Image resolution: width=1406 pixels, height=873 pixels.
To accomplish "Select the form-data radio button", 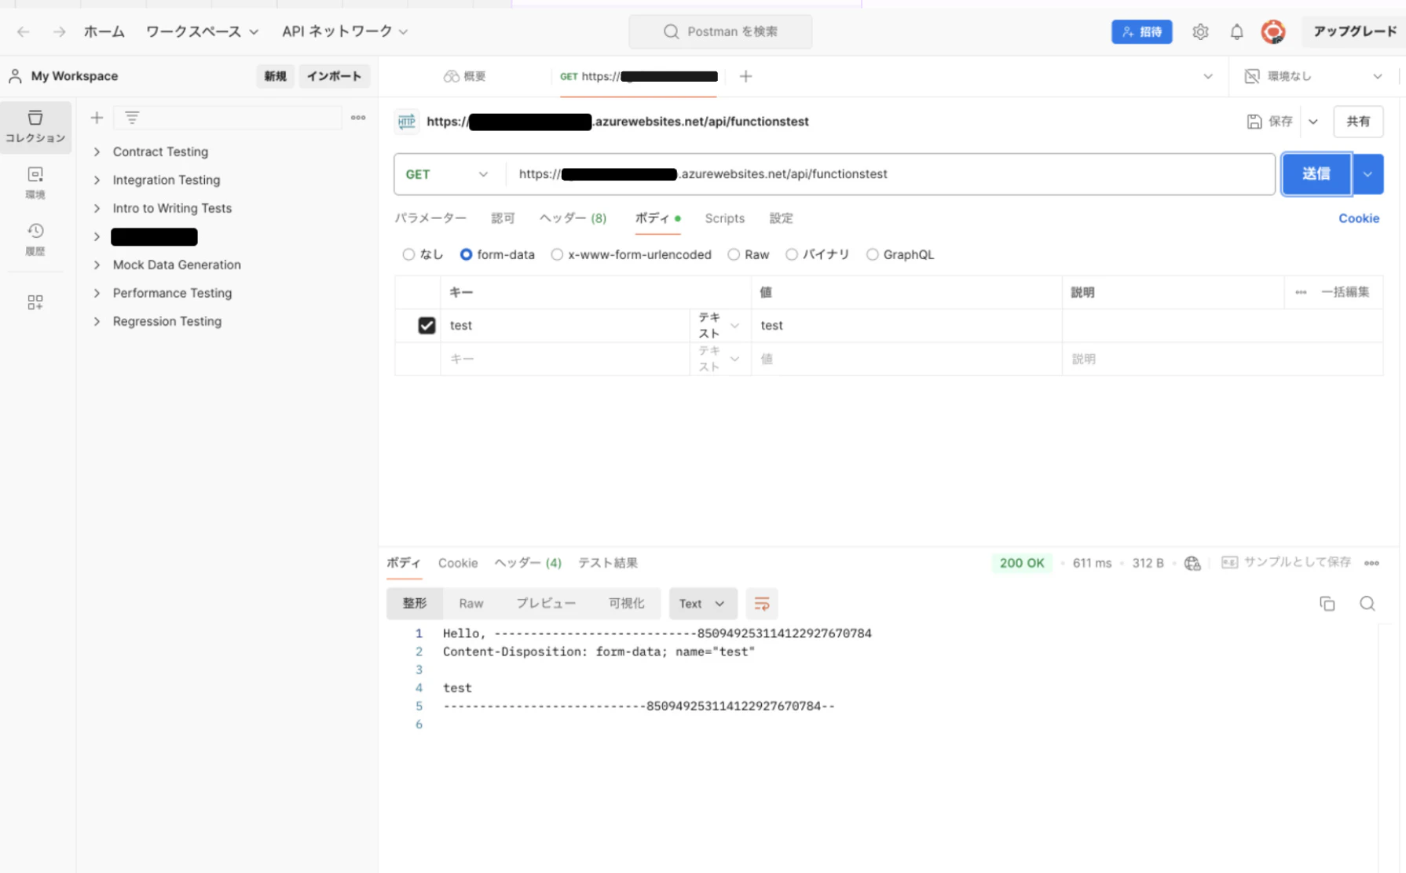I will (467, 254).
